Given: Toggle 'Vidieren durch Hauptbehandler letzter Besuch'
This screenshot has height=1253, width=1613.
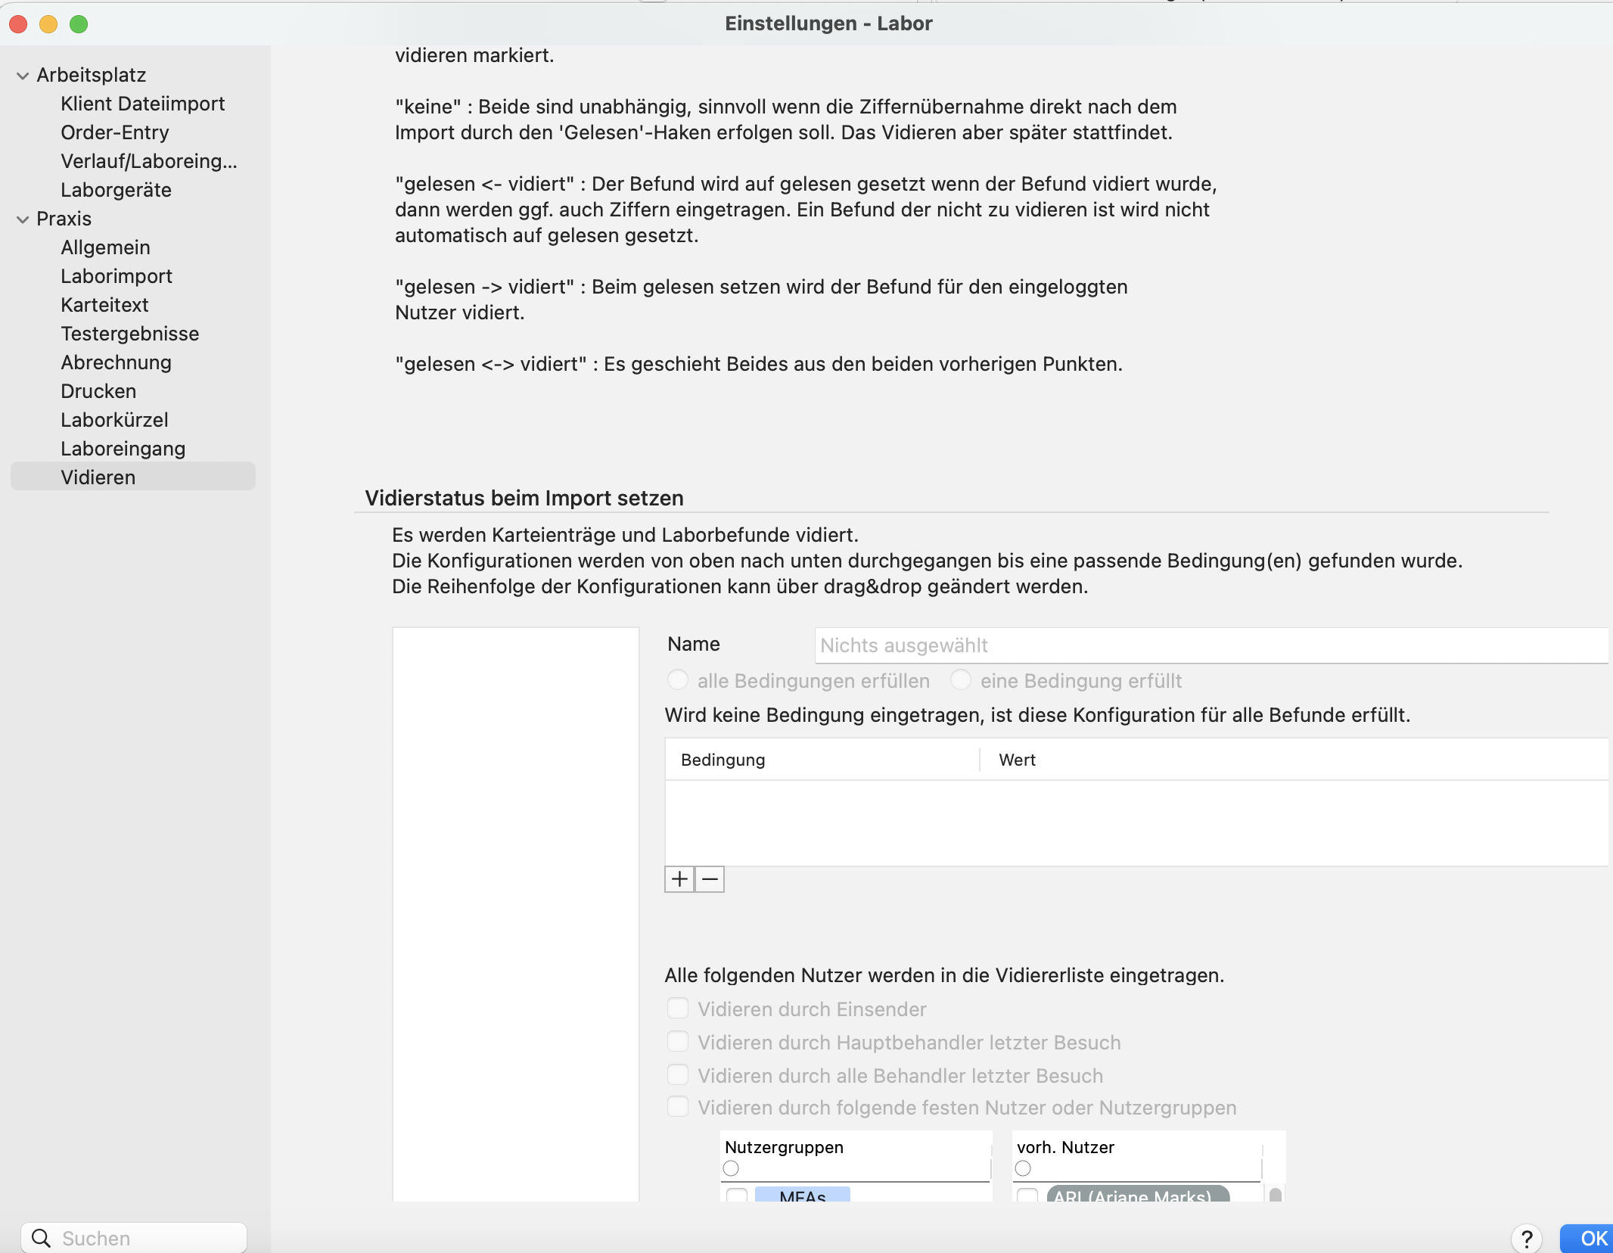Looking at the screenshot, I should 678,1042.
